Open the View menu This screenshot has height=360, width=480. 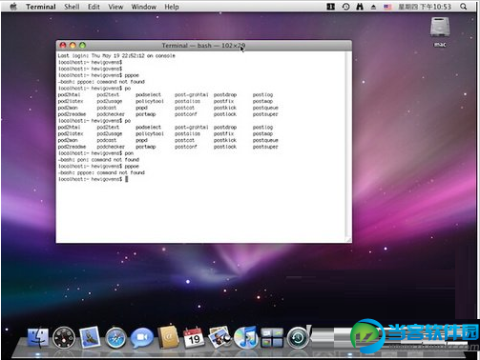click(115, 7)
